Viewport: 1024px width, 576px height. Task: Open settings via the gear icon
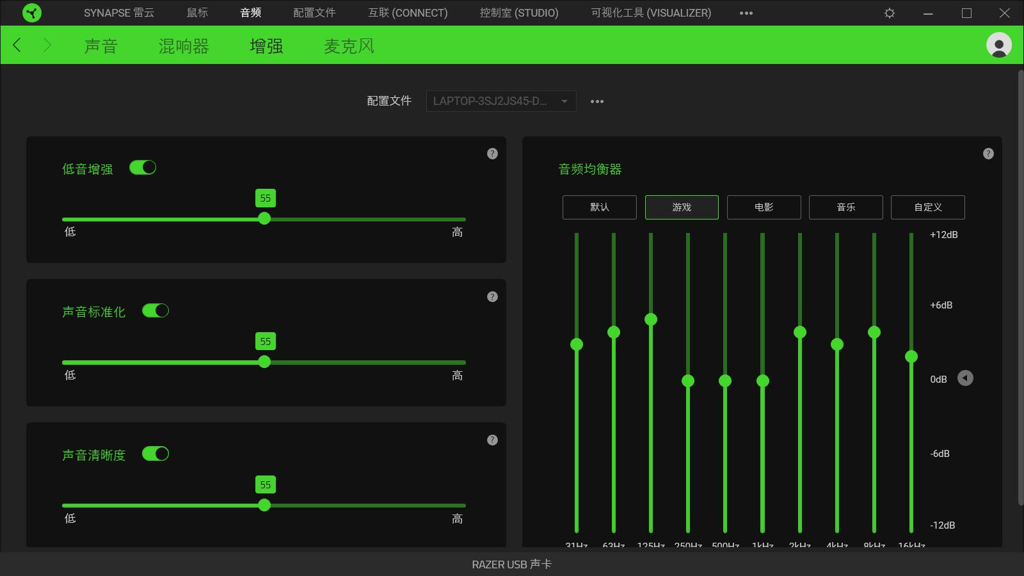pyautogui.click(x=890, y=13)
